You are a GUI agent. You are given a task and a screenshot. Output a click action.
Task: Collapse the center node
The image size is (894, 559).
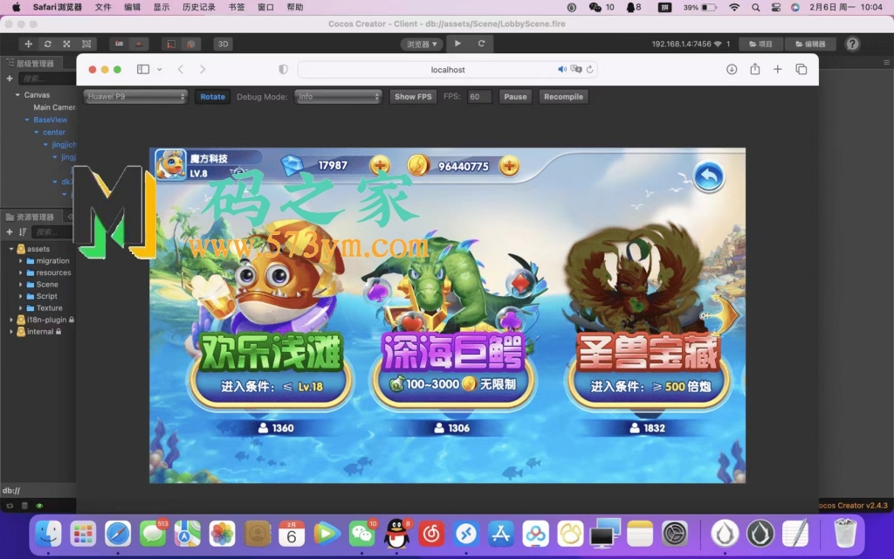click(x=36, y=133)
